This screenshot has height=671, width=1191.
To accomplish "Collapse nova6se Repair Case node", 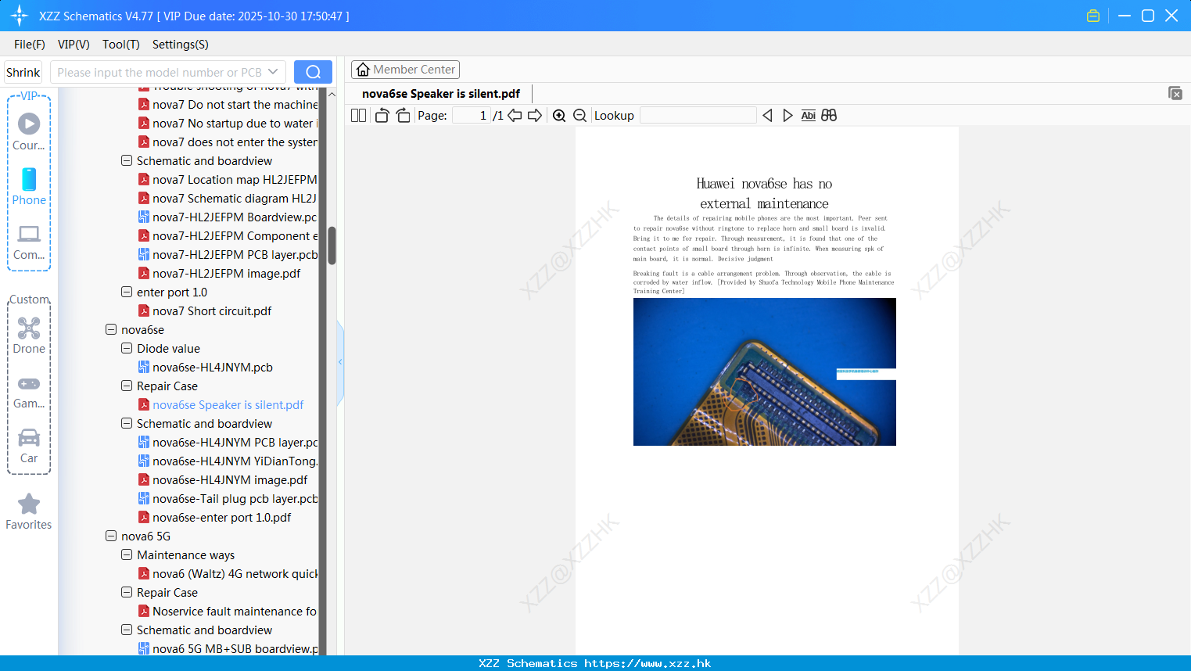I will pyautogui.click(x=127, y=386).
